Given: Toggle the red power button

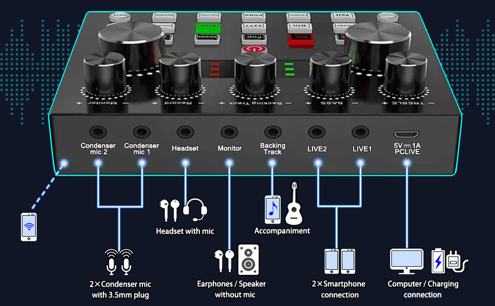Looking at the screenshot, I should pos(254,48).
